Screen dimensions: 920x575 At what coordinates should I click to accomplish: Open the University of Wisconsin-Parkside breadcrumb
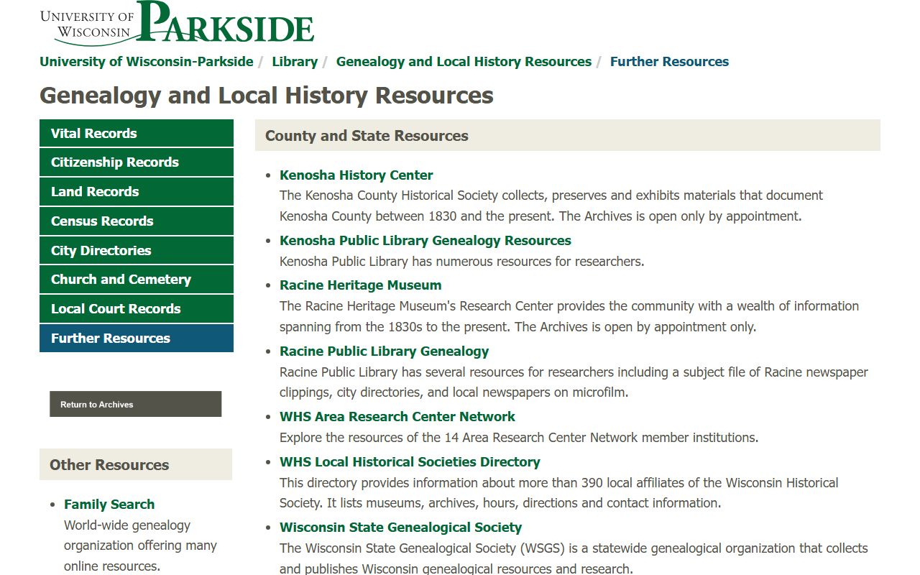pos(147,62)
